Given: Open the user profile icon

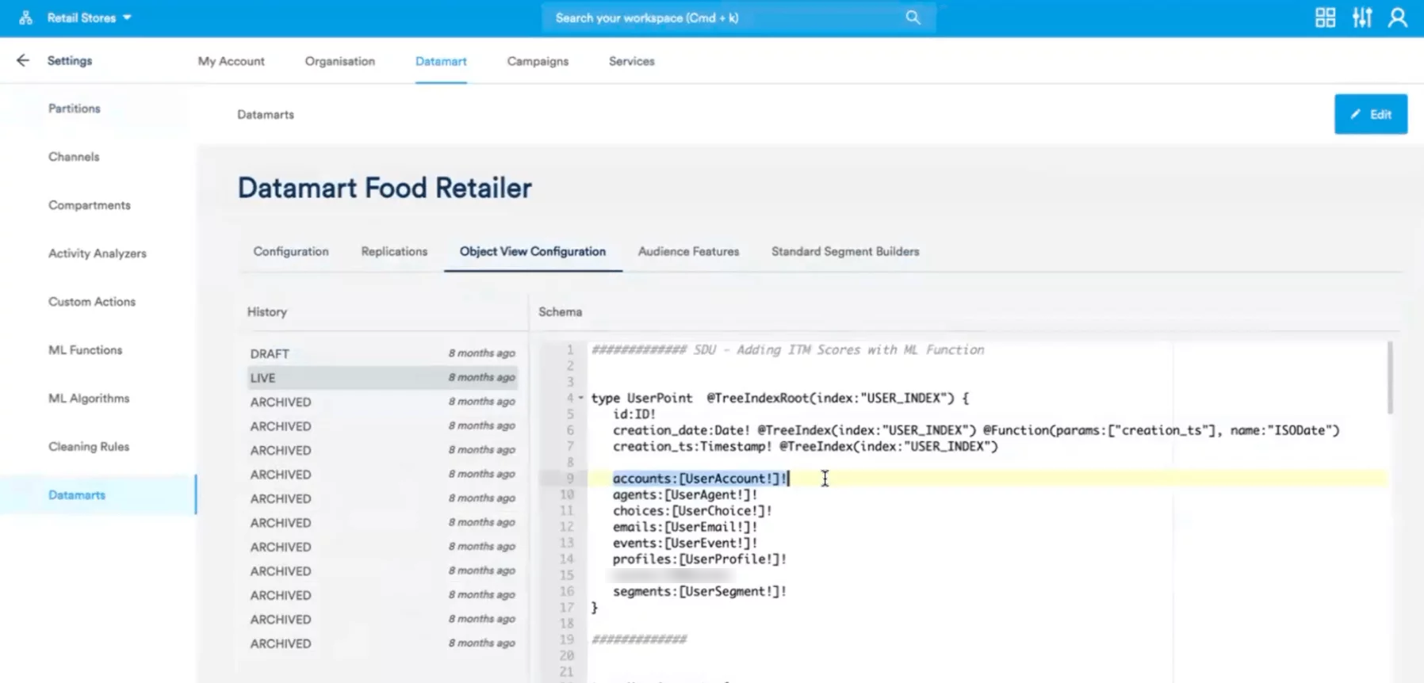Looking at the screenshot, I should (x=1398, y=17).
